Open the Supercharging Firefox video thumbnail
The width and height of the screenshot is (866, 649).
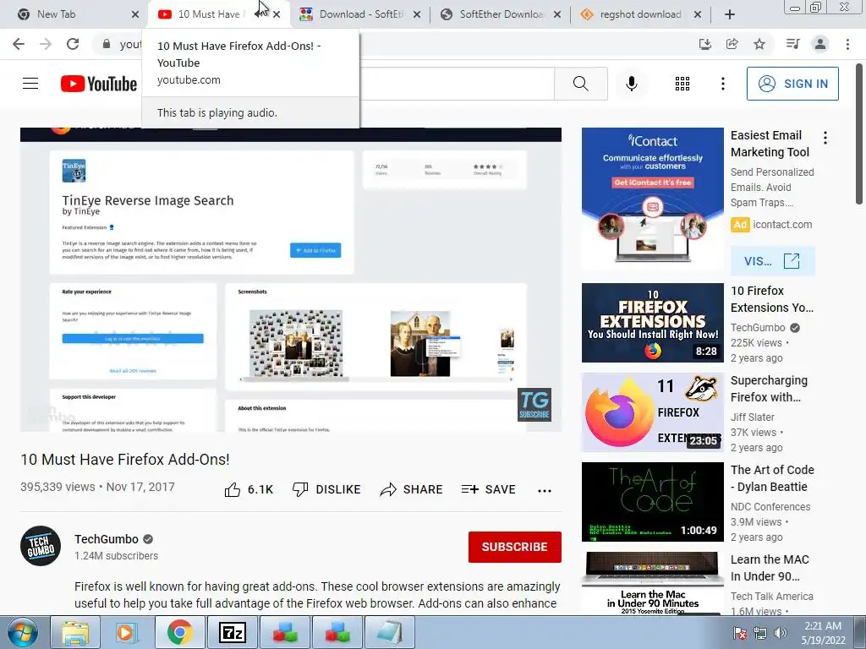[x=652, y=412]
